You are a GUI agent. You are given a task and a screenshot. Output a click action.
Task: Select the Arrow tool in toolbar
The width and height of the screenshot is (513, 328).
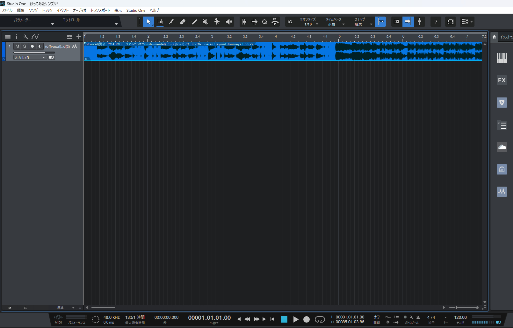[148, 22]
